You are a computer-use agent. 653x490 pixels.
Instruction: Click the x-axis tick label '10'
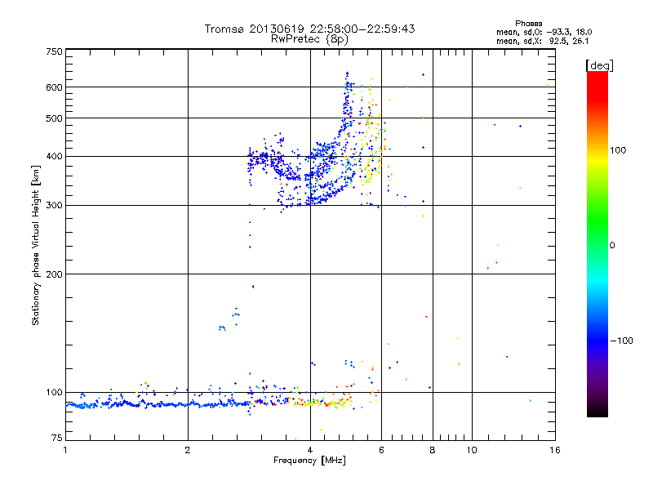pyautogui.click(x=472, y=450)
